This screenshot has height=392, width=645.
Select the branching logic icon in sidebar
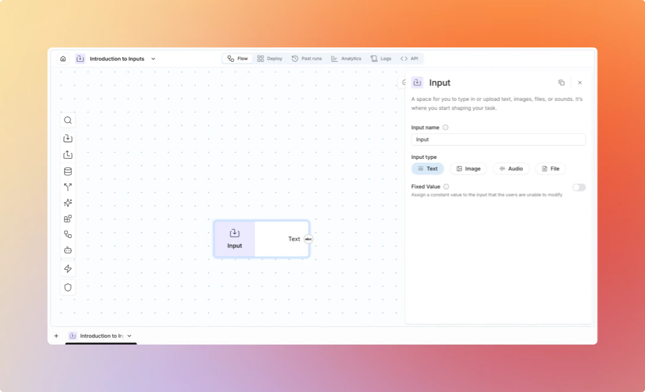(x=68, y=187)
